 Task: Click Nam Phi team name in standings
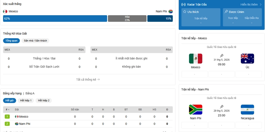point(25,124)
